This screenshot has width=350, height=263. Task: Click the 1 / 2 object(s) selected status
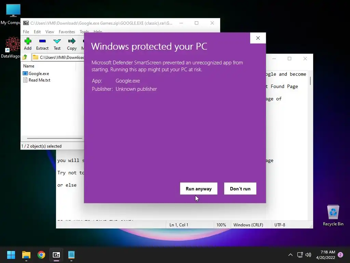tap(41, 146)
